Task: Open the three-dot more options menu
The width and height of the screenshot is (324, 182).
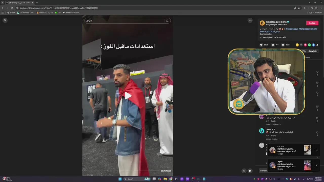Action: [250, 20]
